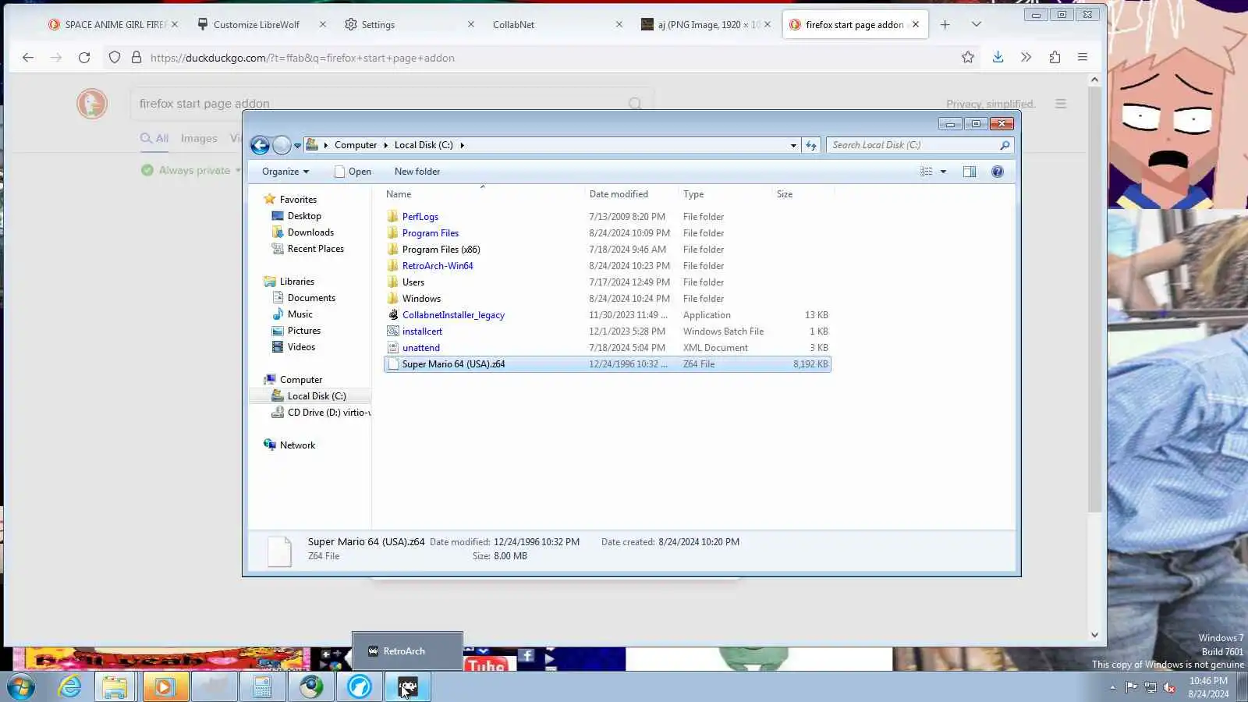Select Documents under Libraries
1248x702 pixels.
pyautogui.click(x=311, y=298)
